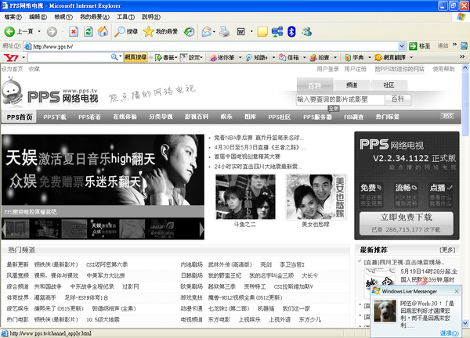The width and height of the screenshot is (470, 338).
Task: Open the 檢視 (View) menu
Action: 63,17
